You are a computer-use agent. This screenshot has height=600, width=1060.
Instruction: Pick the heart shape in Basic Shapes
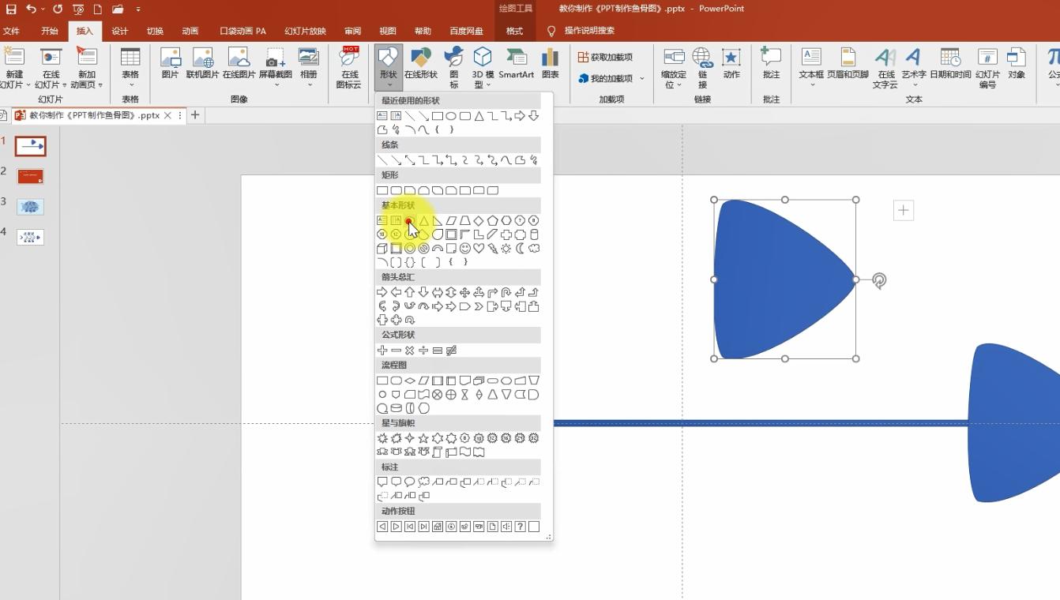pyautogui.click(x=479, y=249)
